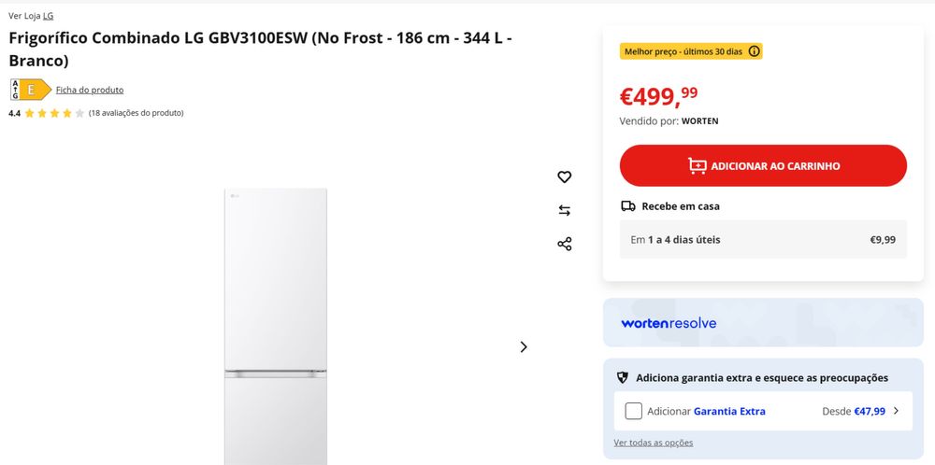
Task: Expand Garantia Extra options chevron
Action: 896,411
